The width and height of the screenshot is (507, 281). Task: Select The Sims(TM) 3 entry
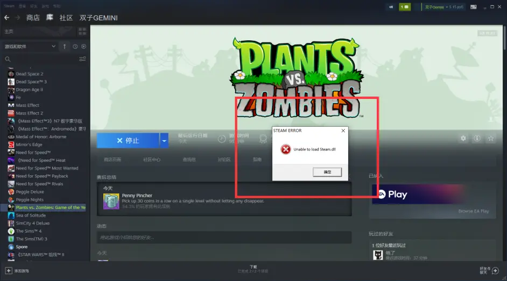(x=31, y=239)
